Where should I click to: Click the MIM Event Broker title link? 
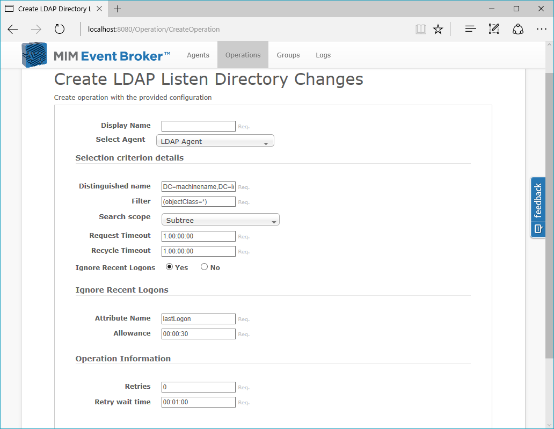click(112, 56)
